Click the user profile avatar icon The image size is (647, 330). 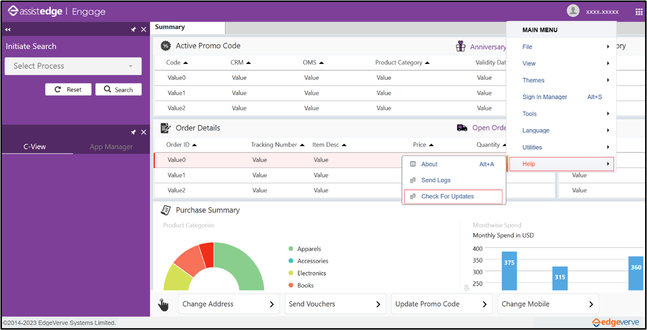[573, 11]
